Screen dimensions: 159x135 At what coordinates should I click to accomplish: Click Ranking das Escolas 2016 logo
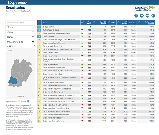[x=145, y=9]
